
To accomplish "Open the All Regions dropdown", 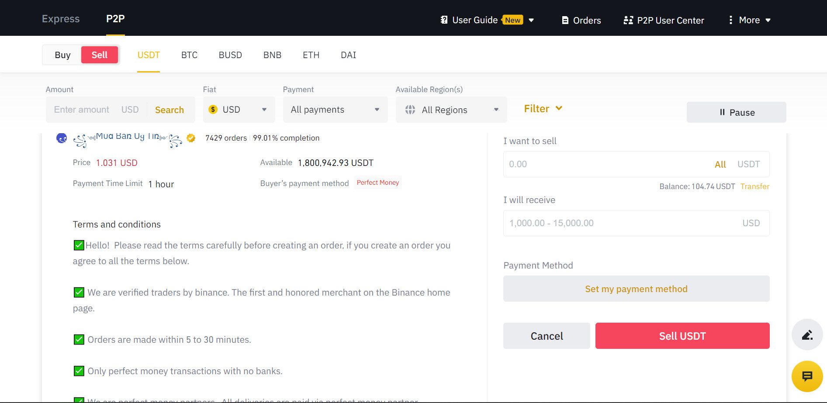I will click(451, 110).
